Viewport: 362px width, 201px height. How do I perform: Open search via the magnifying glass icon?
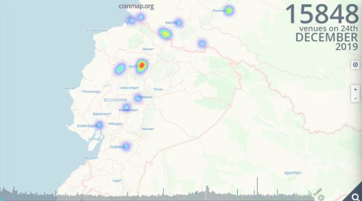point(355,197)
